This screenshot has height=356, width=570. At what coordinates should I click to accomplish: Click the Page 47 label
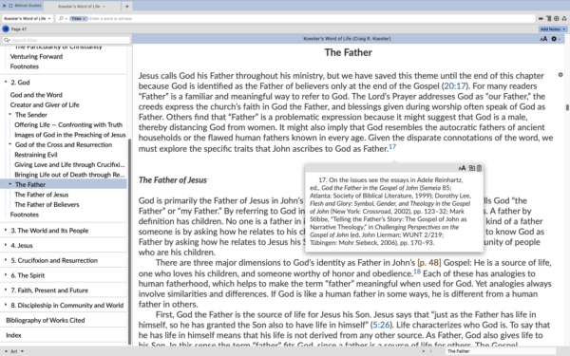pyautogui.click(x=19, y=29)
